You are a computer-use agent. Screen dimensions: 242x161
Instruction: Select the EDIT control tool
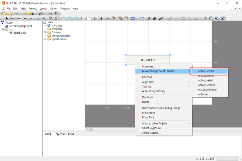point(13,18)
